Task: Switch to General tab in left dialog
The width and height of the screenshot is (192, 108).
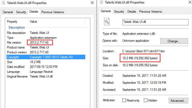Action: [8, 12]
